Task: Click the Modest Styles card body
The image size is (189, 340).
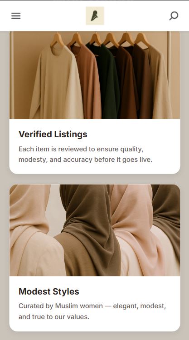Action: pos(95,304)
